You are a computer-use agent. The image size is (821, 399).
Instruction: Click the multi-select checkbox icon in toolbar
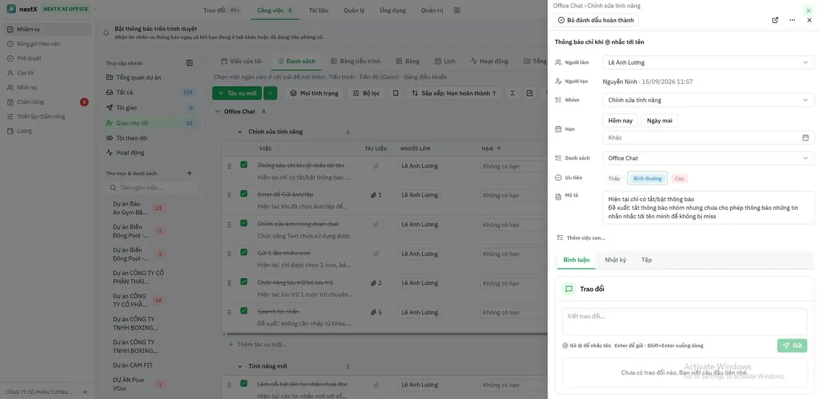point(529,93)
